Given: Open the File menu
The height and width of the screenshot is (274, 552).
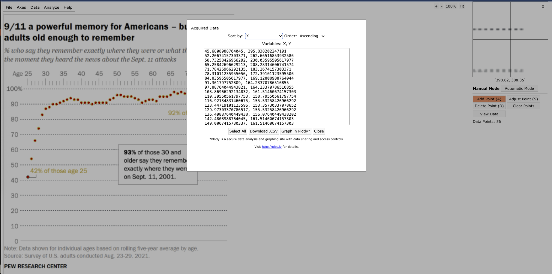Looking at the screenshot, I should click(x=9, y=8).
